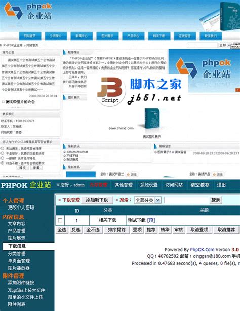Open 公司简介 in the site navigation
The width and height of the screenshot is (240, 311).
click(x=56, y=36)
